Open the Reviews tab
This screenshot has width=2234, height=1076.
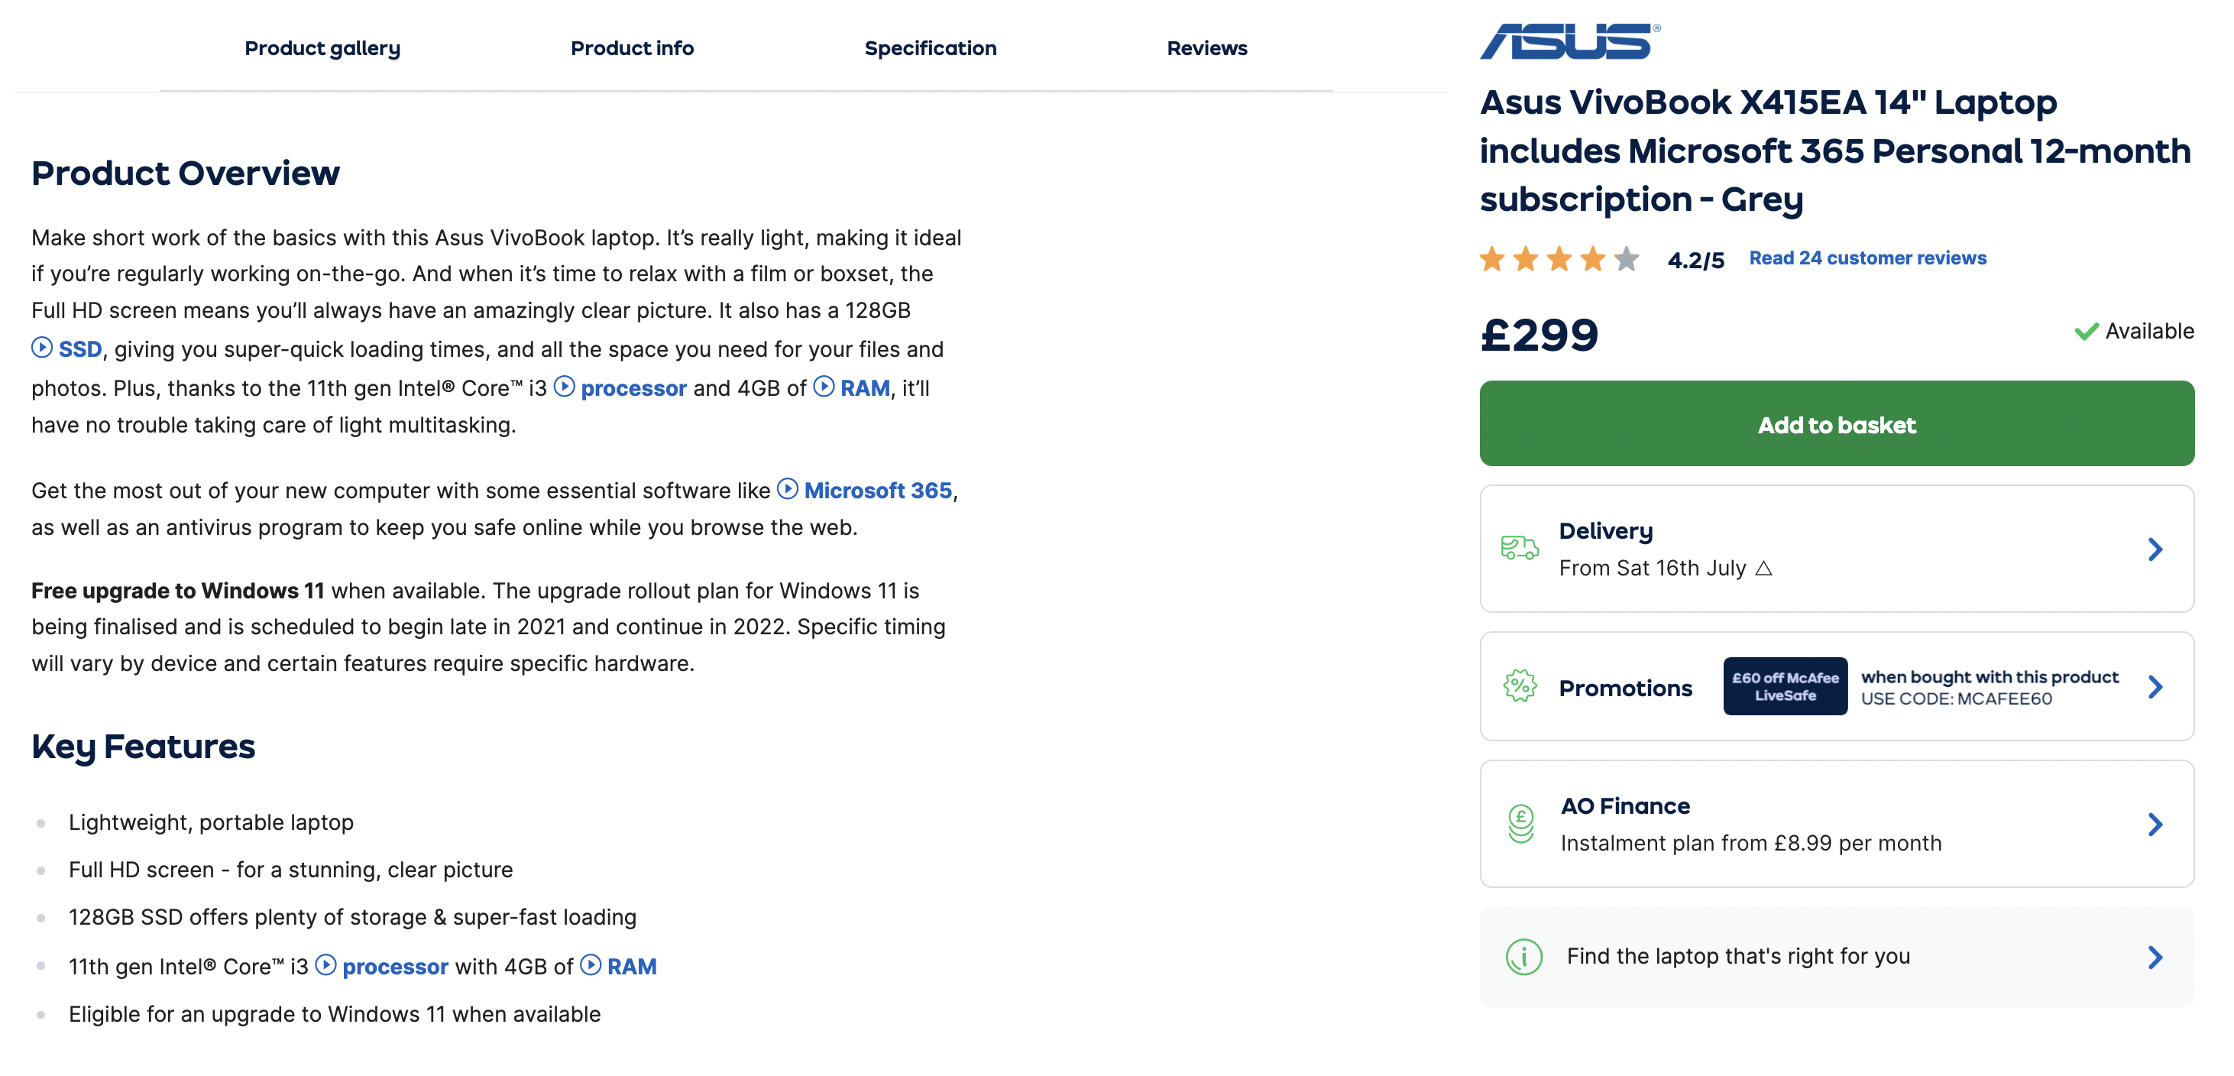pyautogui.click(x=1206, y=47)
